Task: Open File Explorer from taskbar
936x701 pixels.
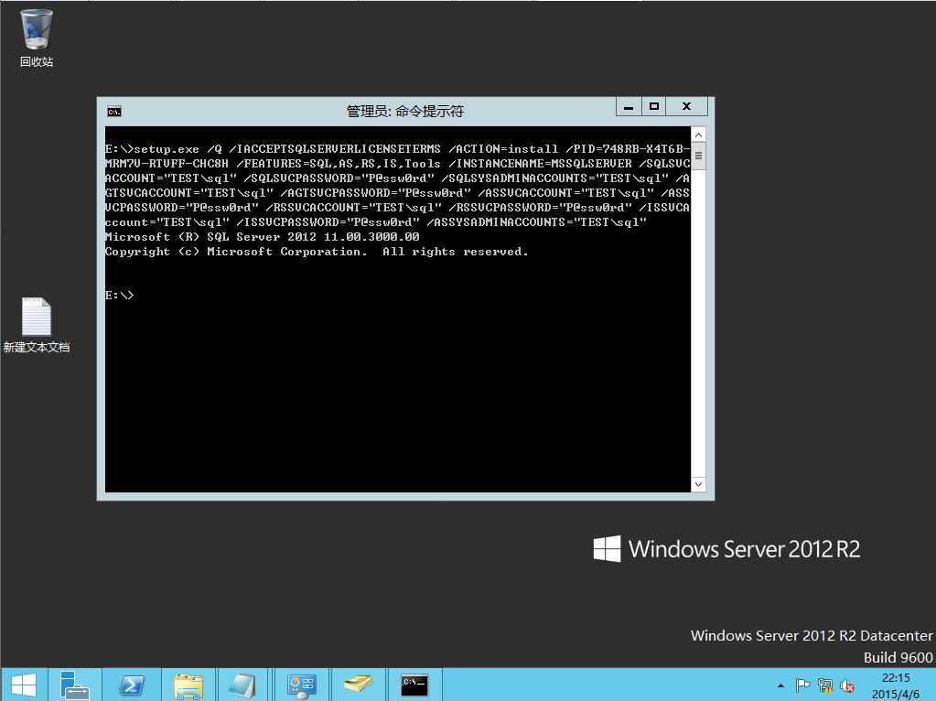Action: click(x=188, y=685)
